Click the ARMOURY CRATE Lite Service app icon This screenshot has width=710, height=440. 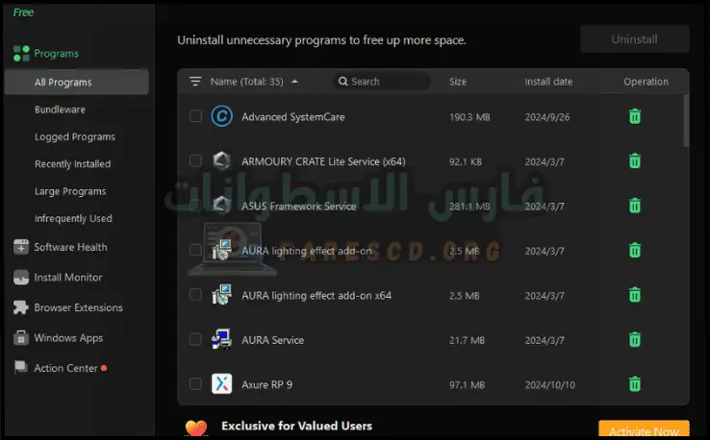[222, 160]
